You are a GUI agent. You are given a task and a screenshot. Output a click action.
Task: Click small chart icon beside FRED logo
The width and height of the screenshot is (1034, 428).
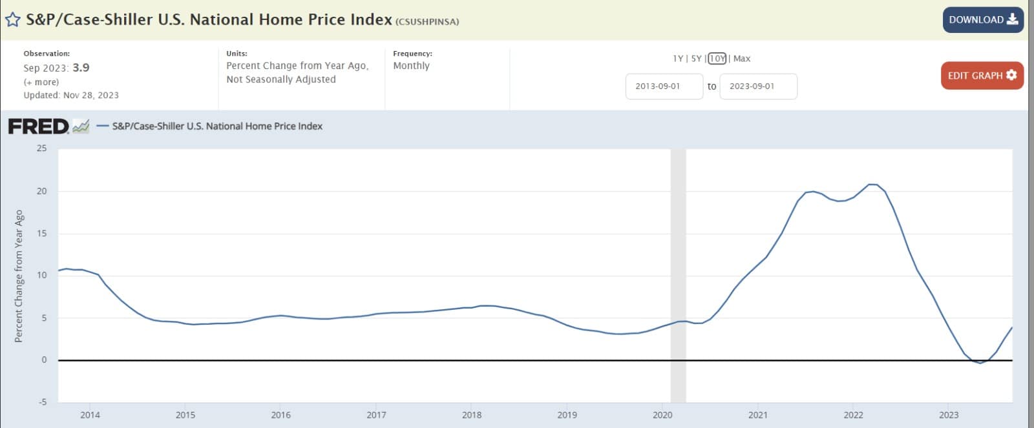click(x=81, y=127)
